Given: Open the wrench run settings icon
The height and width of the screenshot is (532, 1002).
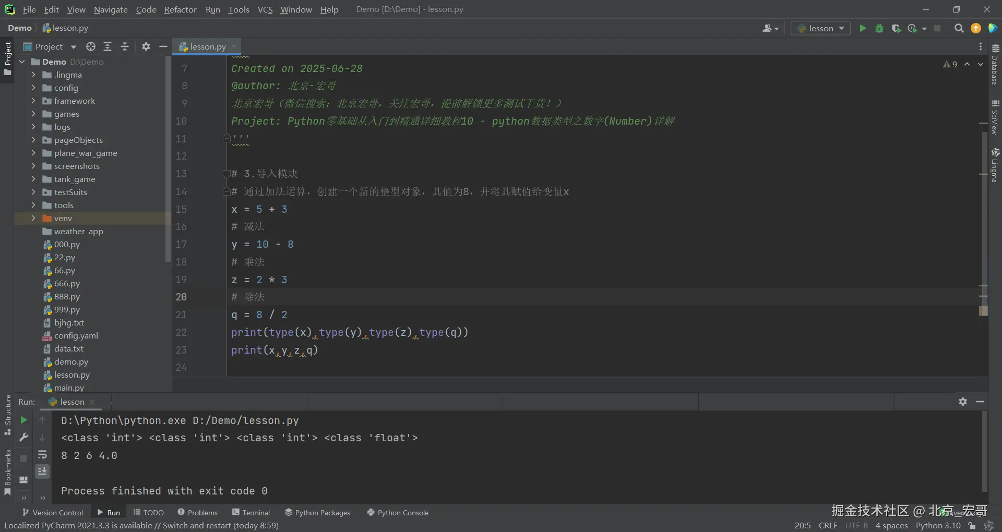Looking at the screenshot, I should tap(23, 437).
